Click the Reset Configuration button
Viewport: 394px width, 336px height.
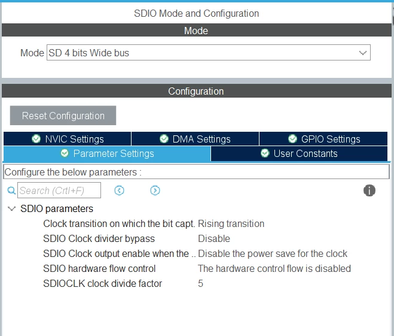tap(63, 116)
